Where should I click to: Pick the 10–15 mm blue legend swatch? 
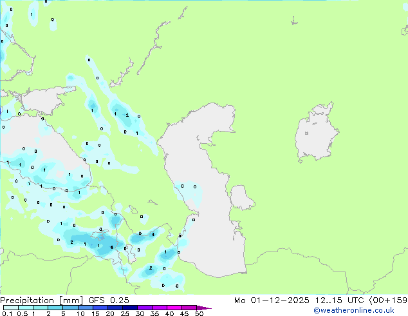[x=87, y=308]
